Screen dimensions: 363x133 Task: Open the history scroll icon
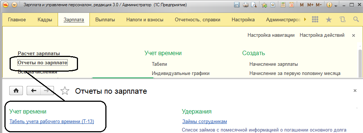342,20
